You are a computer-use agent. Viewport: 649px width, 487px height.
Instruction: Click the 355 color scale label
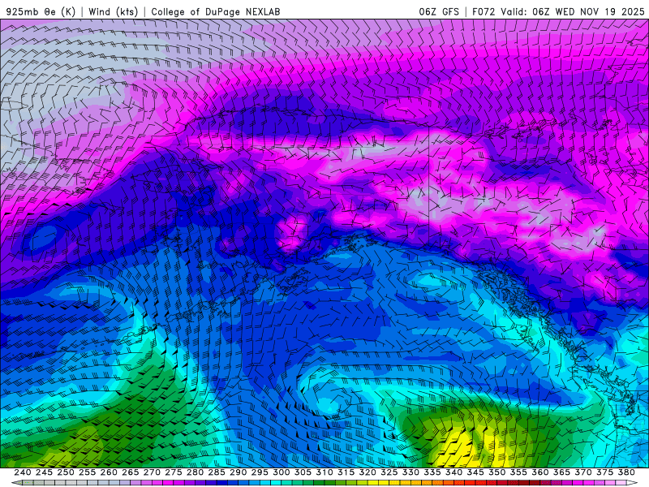518,472
